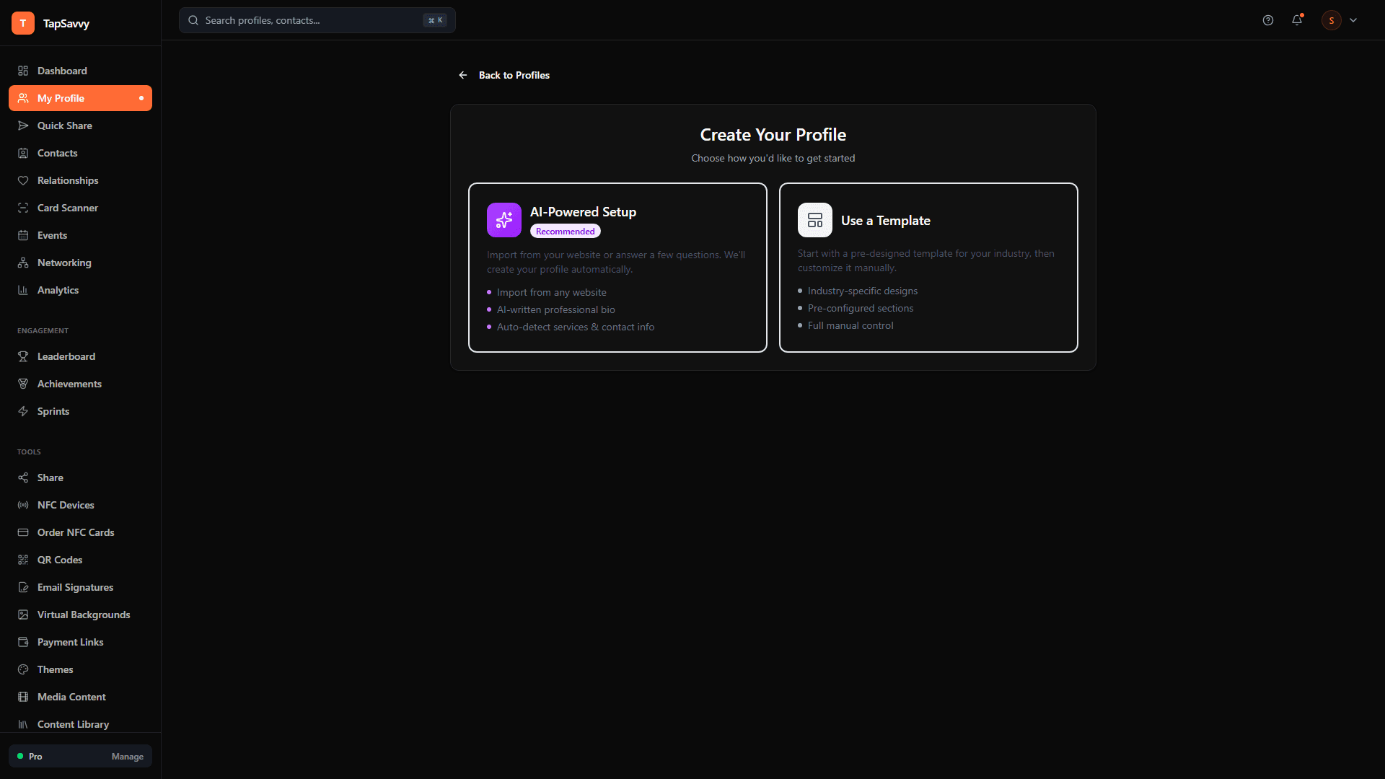Open the NFC Devices section
Viewport: 1385px width, 779px height.
66,505
